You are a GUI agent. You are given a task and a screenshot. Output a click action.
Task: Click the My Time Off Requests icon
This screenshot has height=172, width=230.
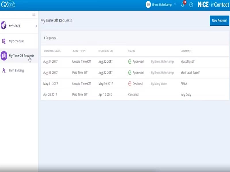coord(4,56)
